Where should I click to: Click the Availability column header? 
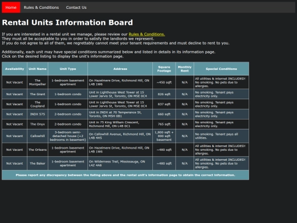tap(15, 69)
